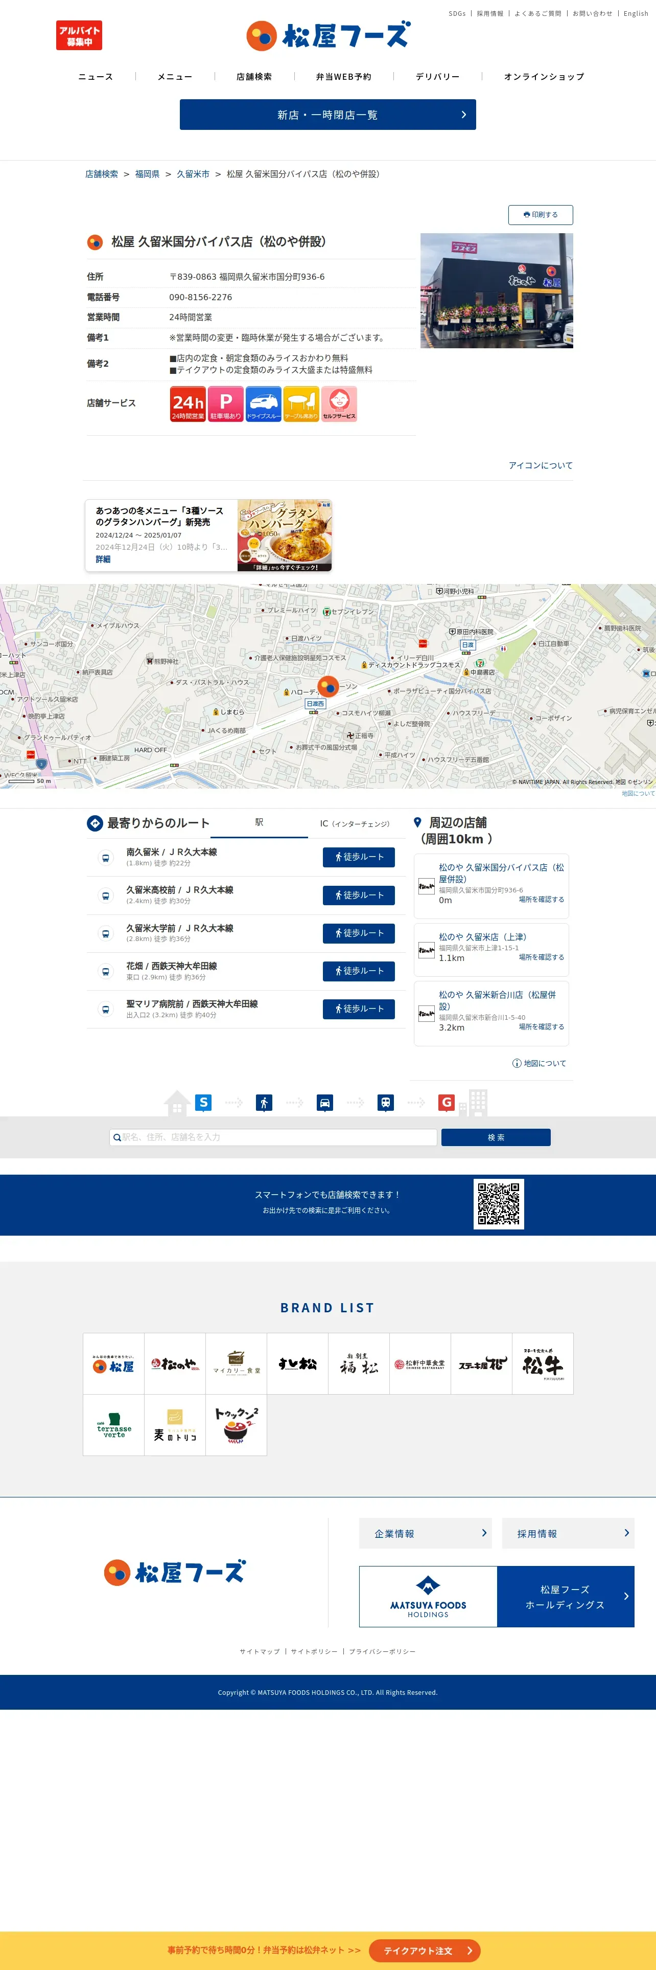
Task: Click 徒歩ルート for 花畑 station
Action: pos(359,971)
